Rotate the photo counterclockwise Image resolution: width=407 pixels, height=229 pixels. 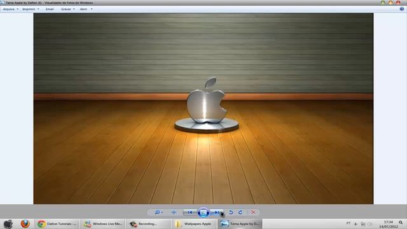pos(231,212)
